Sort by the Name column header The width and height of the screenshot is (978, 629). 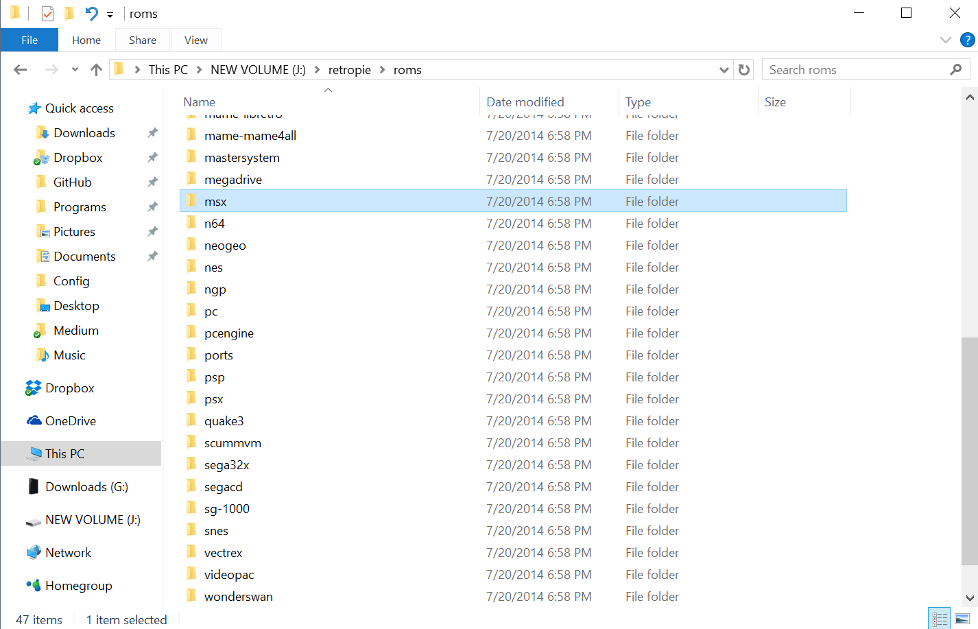tap(200, 102)
